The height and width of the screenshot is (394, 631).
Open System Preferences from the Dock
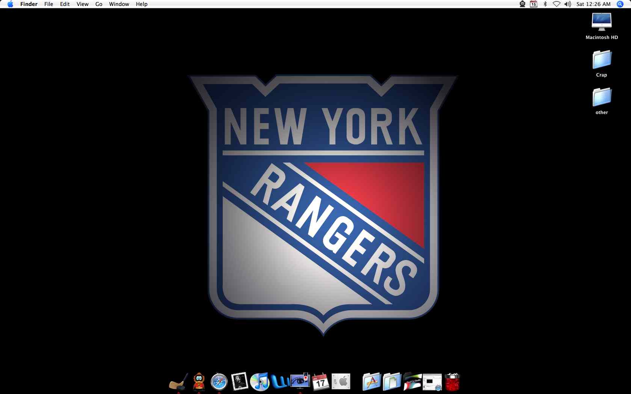(341, 382)
